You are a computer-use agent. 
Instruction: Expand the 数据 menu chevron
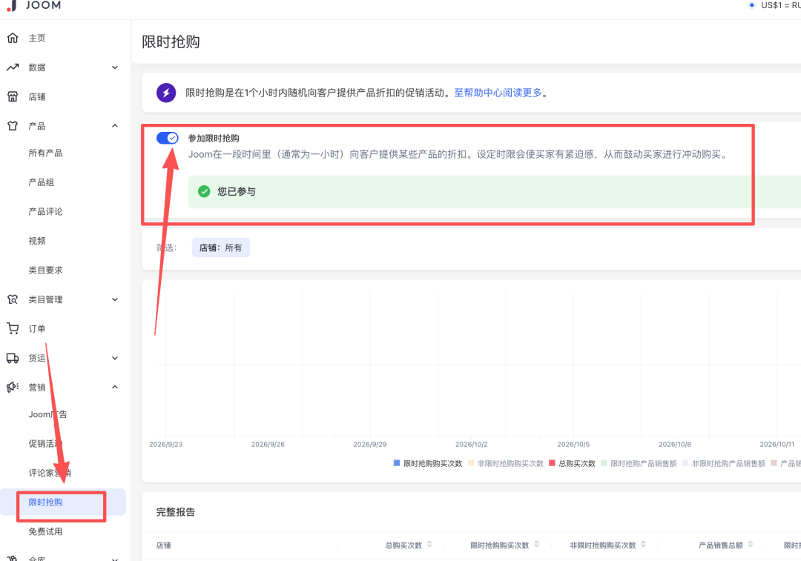115,67
